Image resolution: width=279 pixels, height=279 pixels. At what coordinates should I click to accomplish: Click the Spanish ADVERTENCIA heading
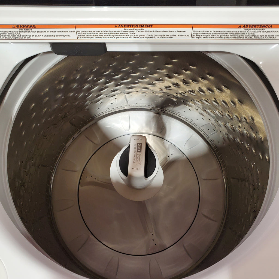coord(257,26)
